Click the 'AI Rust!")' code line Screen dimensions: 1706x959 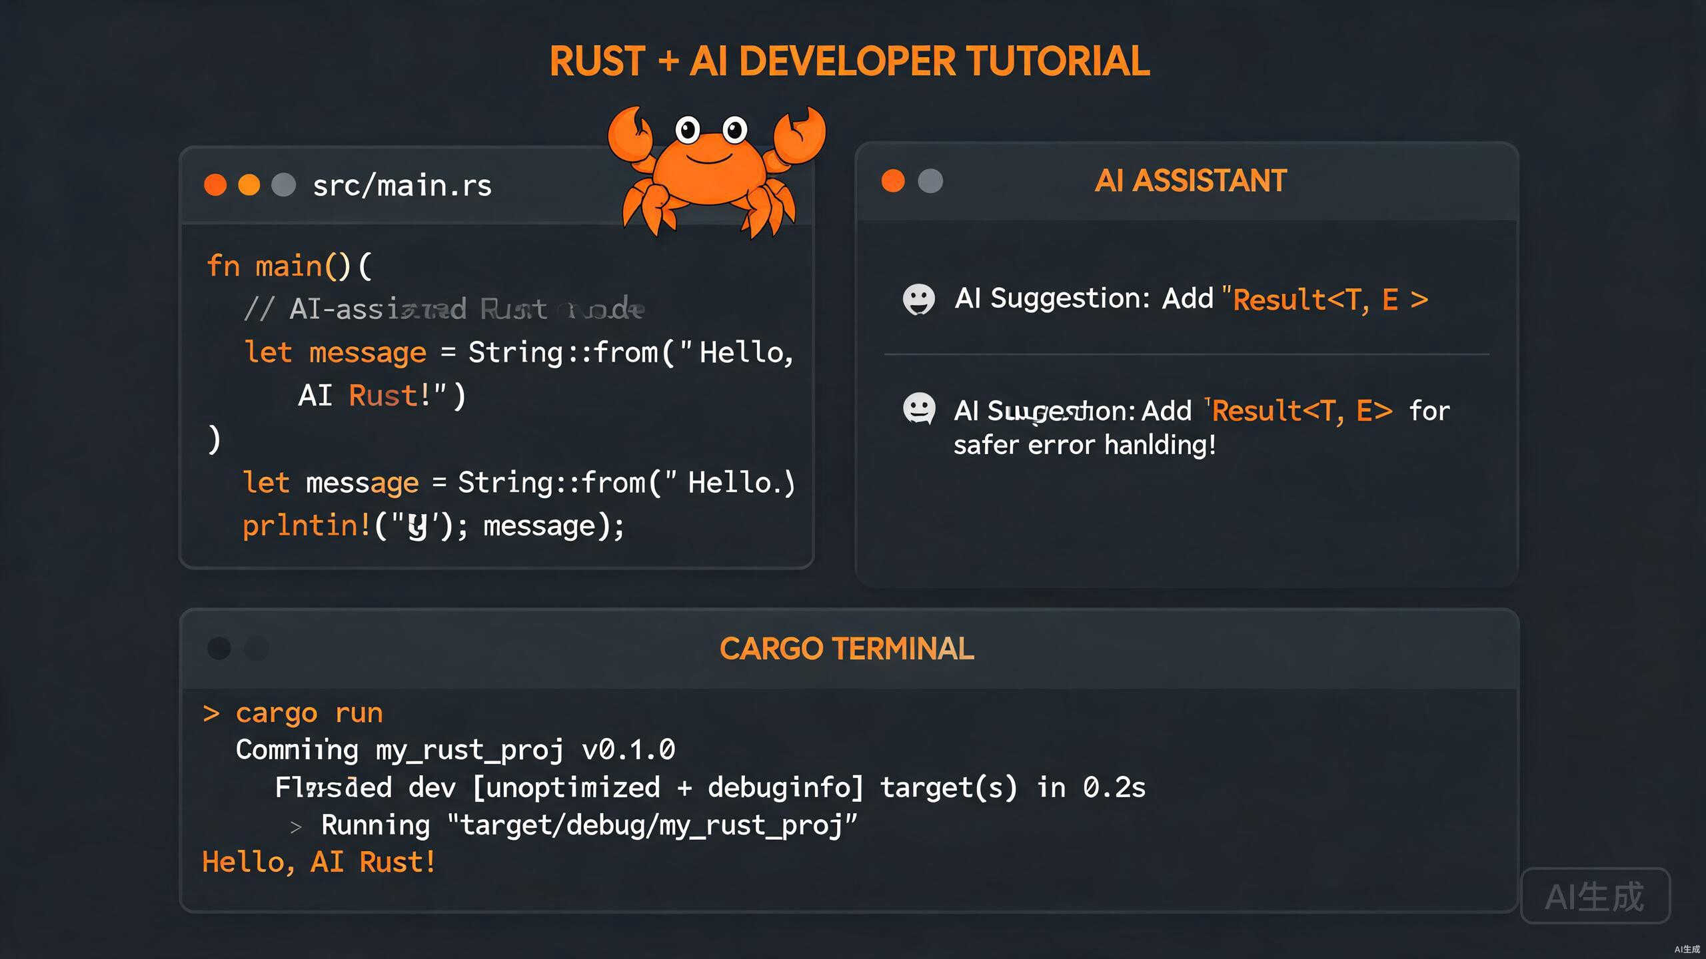tap(382, 396)
